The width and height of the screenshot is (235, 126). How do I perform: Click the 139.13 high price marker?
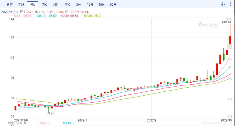[x=226, y=22]
